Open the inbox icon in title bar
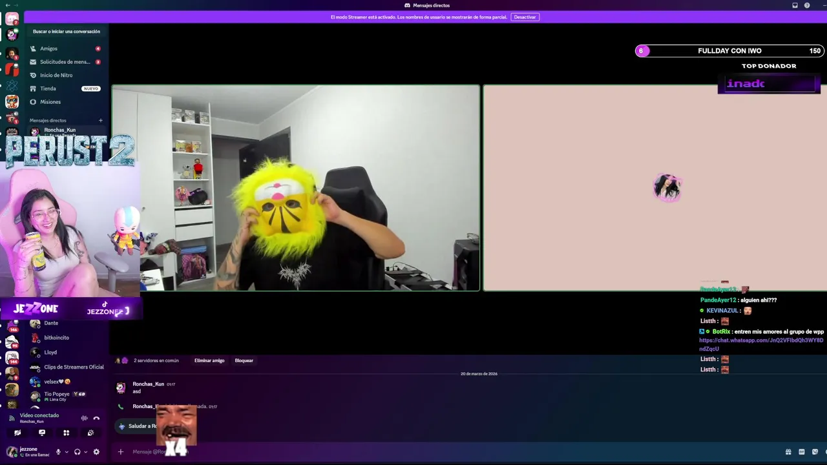Viewport: 827px width, 465px height. point(795,5)
